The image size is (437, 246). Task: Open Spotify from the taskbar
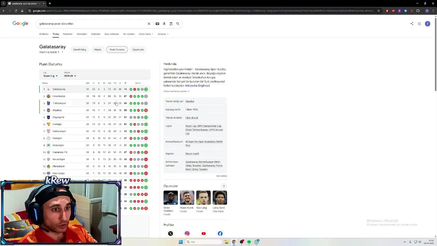coord(249,242)
